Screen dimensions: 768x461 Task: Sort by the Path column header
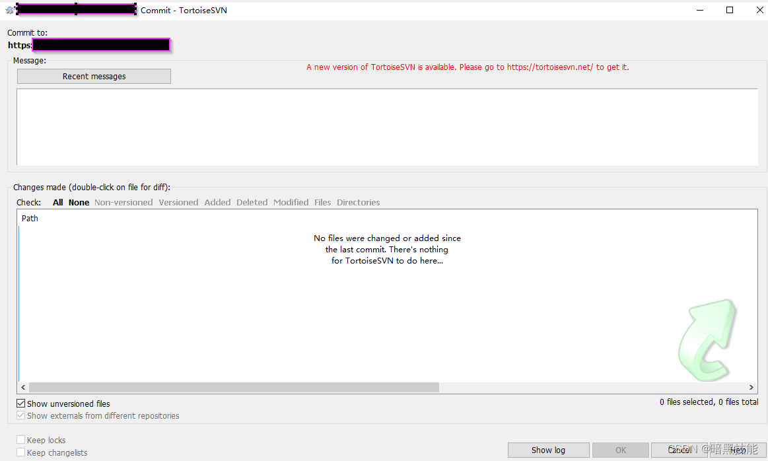[x=30, y=219]
